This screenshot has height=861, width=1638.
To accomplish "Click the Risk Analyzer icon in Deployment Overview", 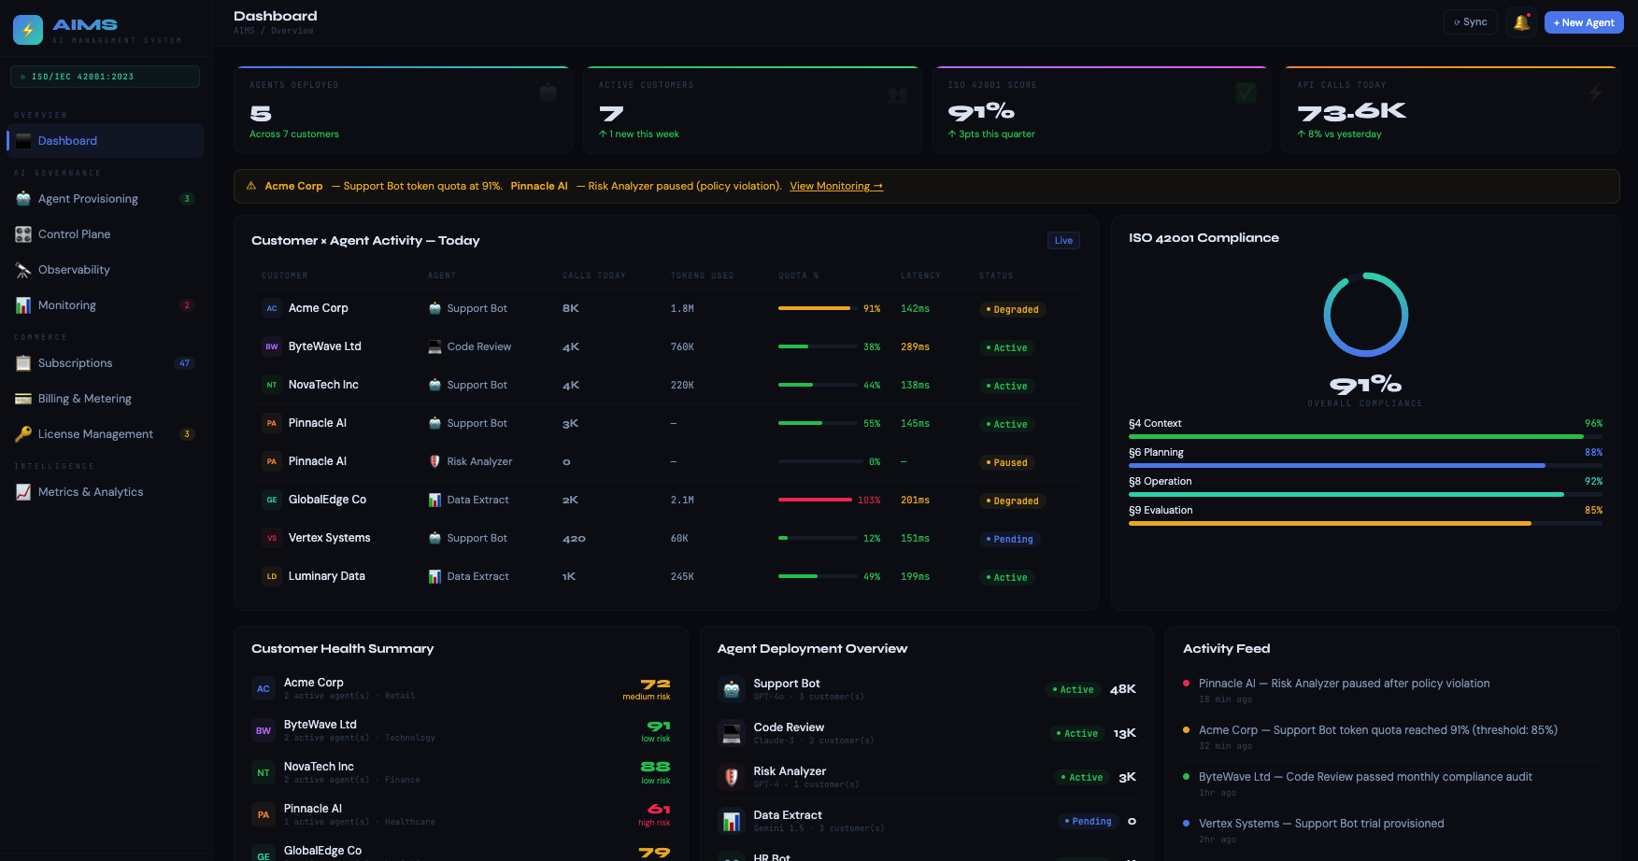I will (732, 777).
